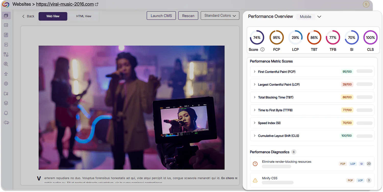
Task: Switch to the Web View tab
Action: pyautogui.click(x=53, y=16)
